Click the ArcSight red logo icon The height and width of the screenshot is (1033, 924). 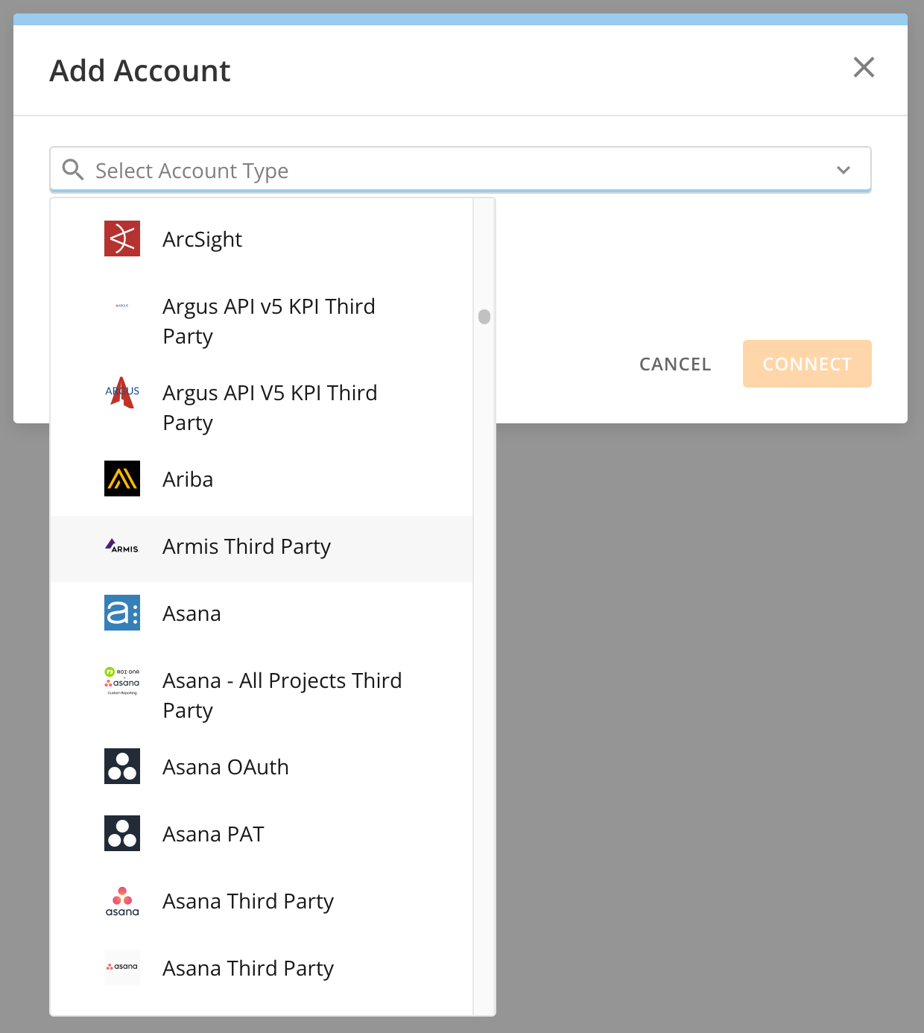(x=122, y=238)
